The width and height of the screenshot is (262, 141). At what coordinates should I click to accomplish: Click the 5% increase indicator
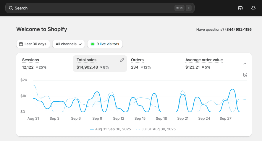pos(206,67)
